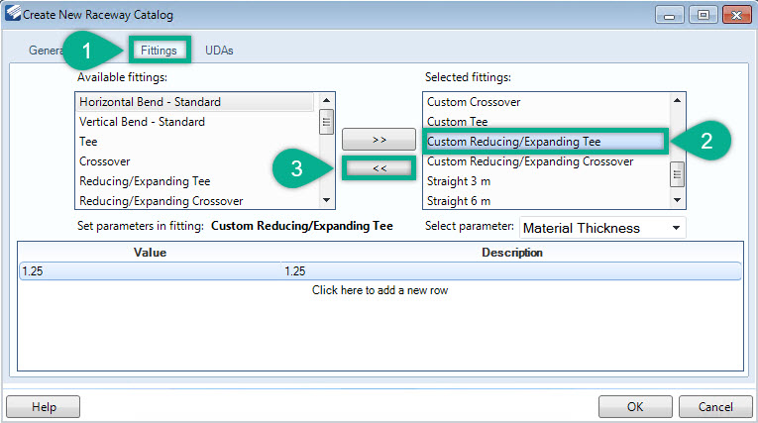This screenshot has height=423, width=758.
Task: Confirm with the OK button
Action: [635, 406]
